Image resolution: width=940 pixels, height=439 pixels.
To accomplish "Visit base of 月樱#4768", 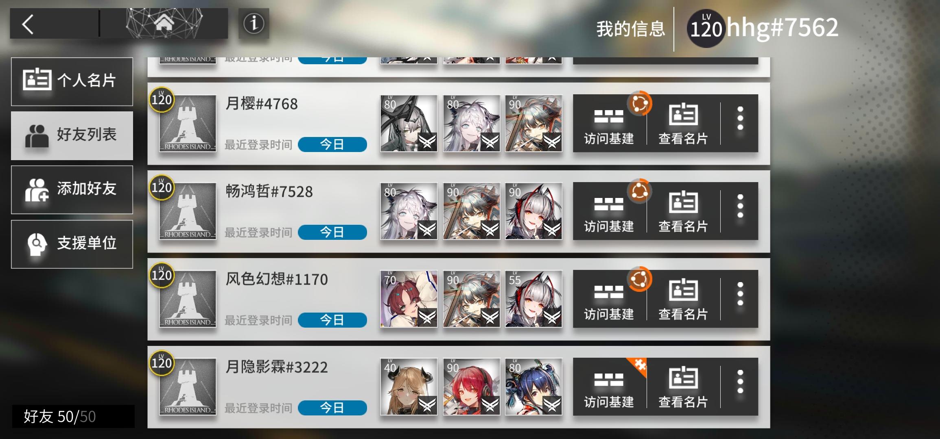I will point(609,124).
